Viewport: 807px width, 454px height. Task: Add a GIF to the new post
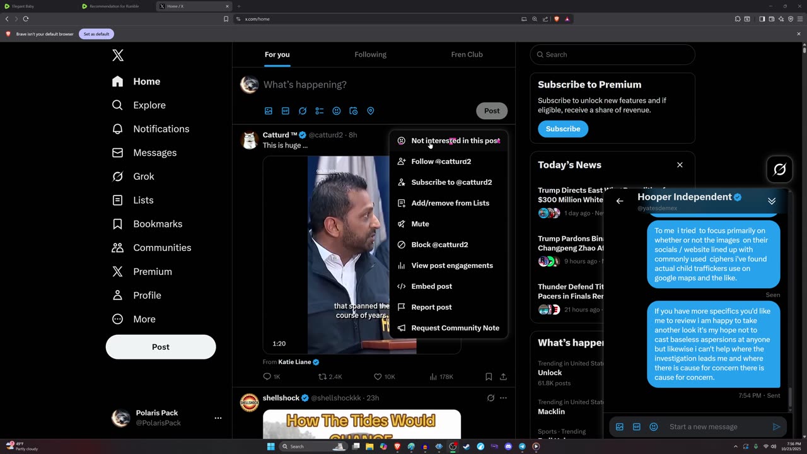(286, 111)
